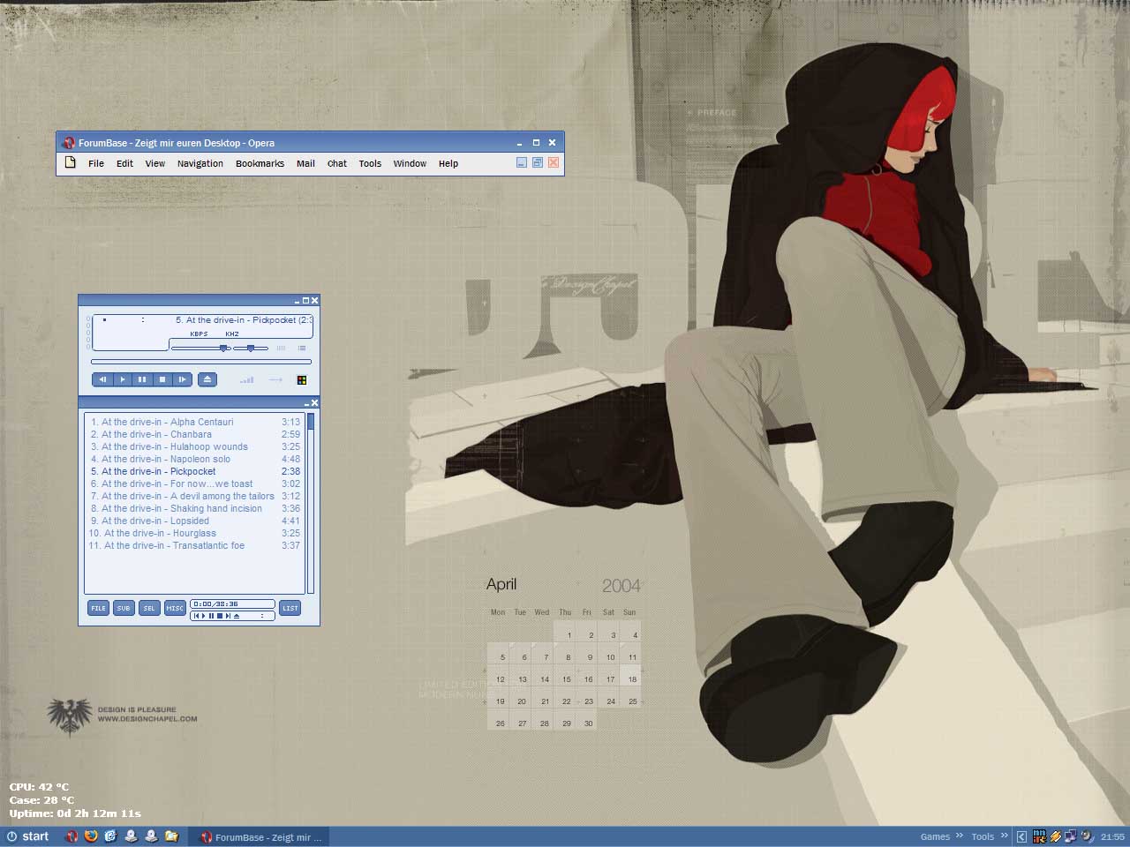Click the Start button on taskbar
This screenshot has height=847, width=1130.
27,836
